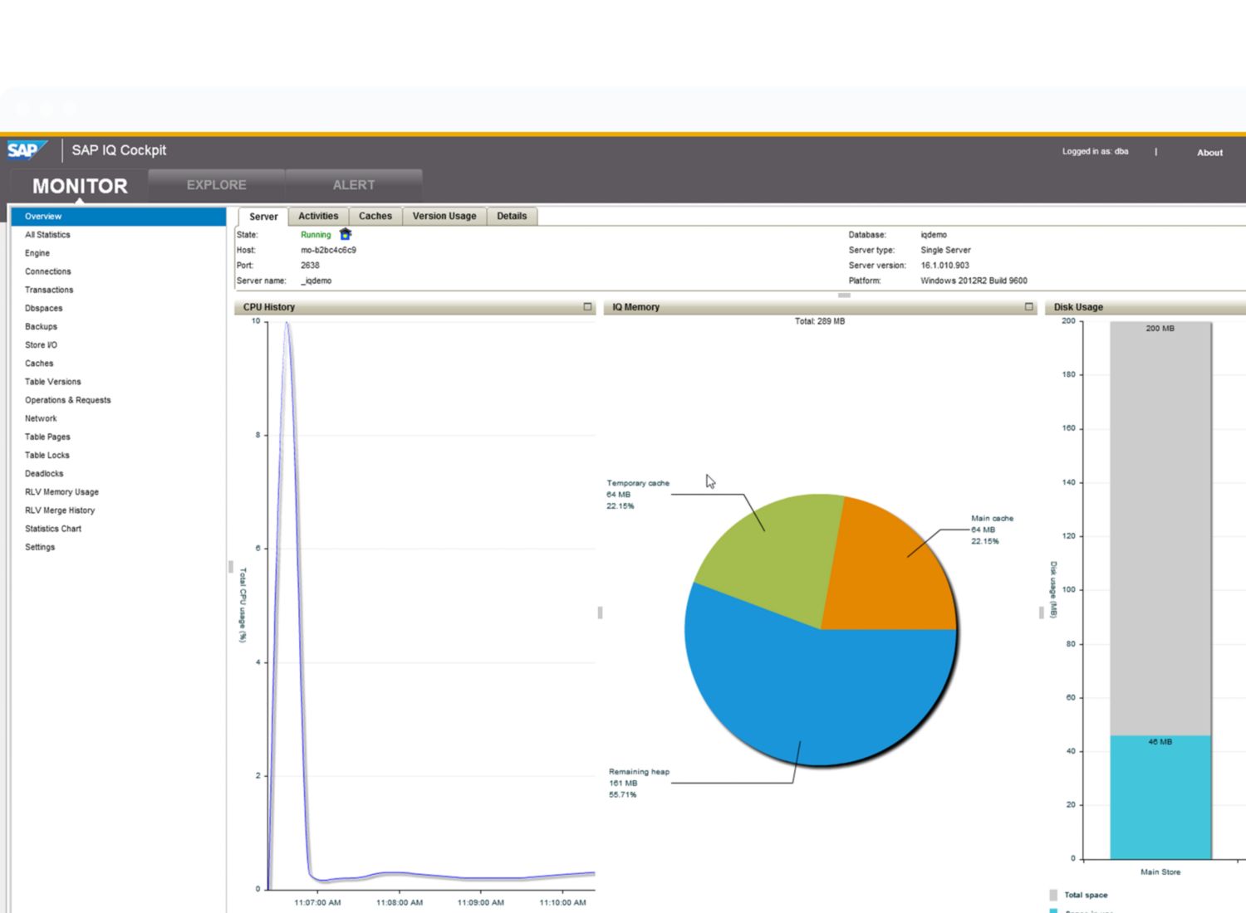Screen dimensions: 1246x913
Task: Select Deadlocks in the left navigation
Action: tap(44, 474)
